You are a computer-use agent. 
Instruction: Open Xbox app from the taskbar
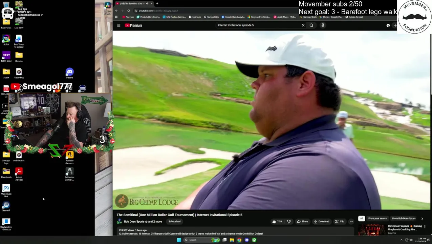[254, 240]
